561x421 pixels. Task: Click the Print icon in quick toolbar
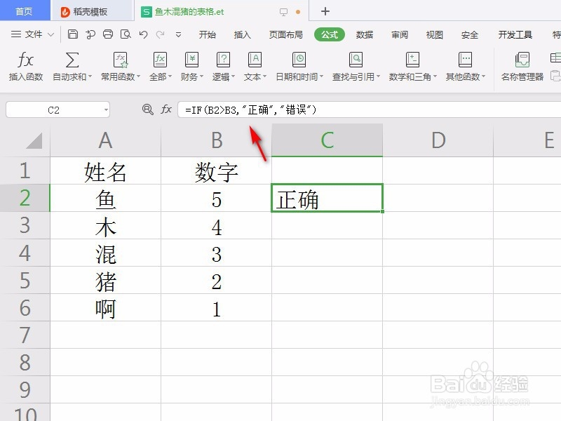(108, 34)
